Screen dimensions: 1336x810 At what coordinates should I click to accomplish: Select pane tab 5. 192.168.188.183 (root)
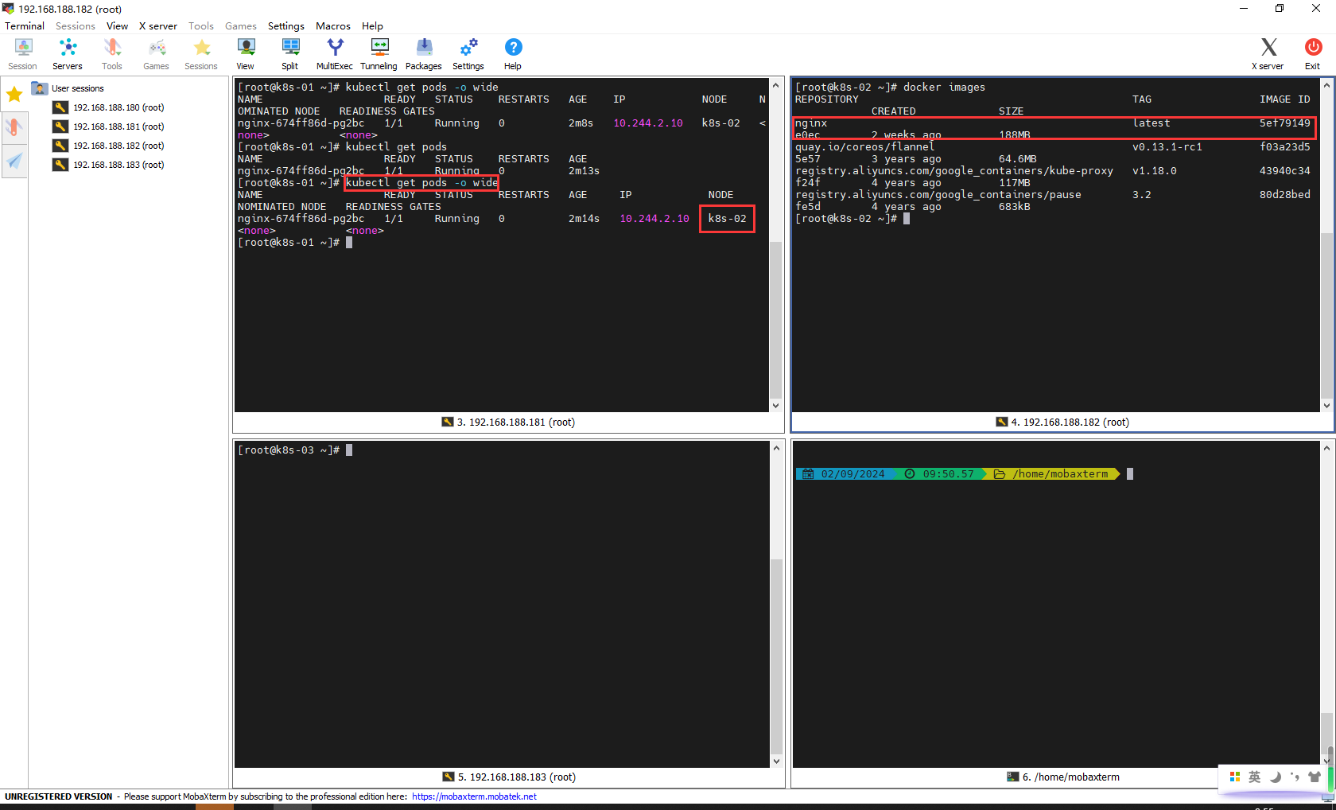[x=509, y=777]
